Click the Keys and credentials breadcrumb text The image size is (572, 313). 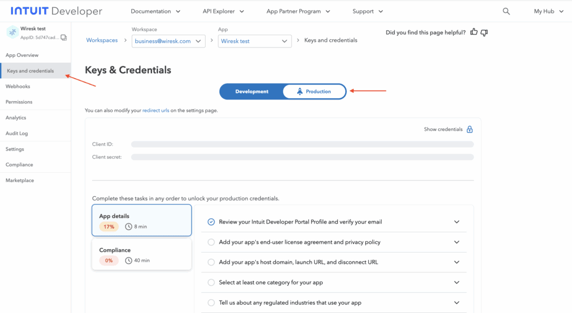coord(331,40)
